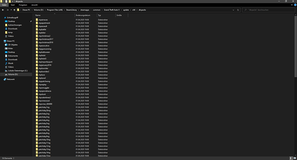Select the mpimportexport folder

coord(45,62)
